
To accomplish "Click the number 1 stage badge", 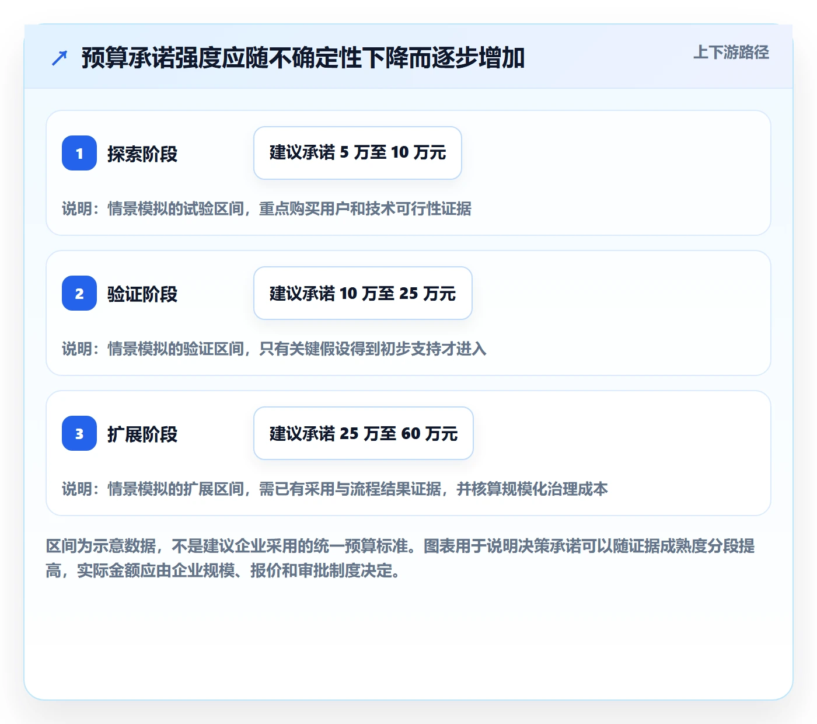I will click(x=79, y=153).
